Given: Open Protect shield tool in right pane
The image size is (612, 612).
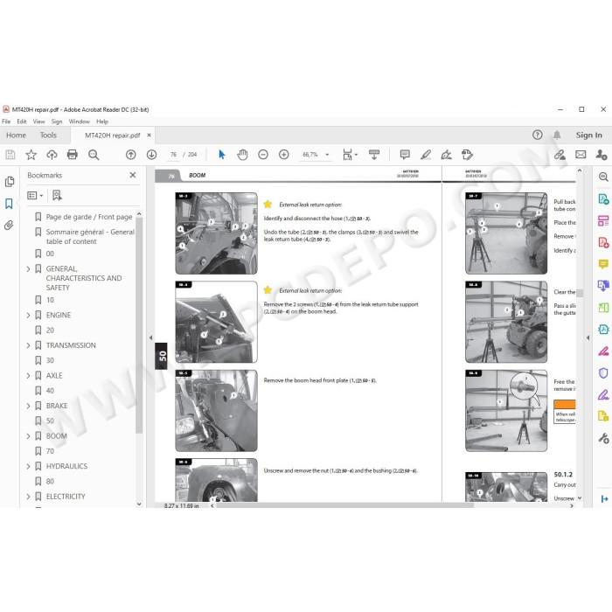Looking at the screenshot, I should (x=603, y=373).
